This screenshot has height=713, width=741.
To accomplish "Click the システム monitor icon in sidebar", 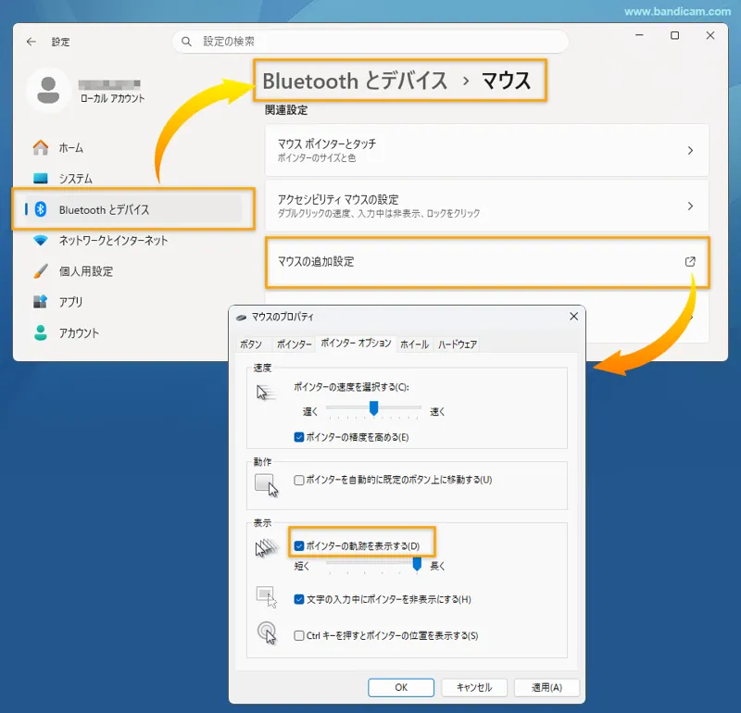I will pyautogui.click(x=41, y=178).
